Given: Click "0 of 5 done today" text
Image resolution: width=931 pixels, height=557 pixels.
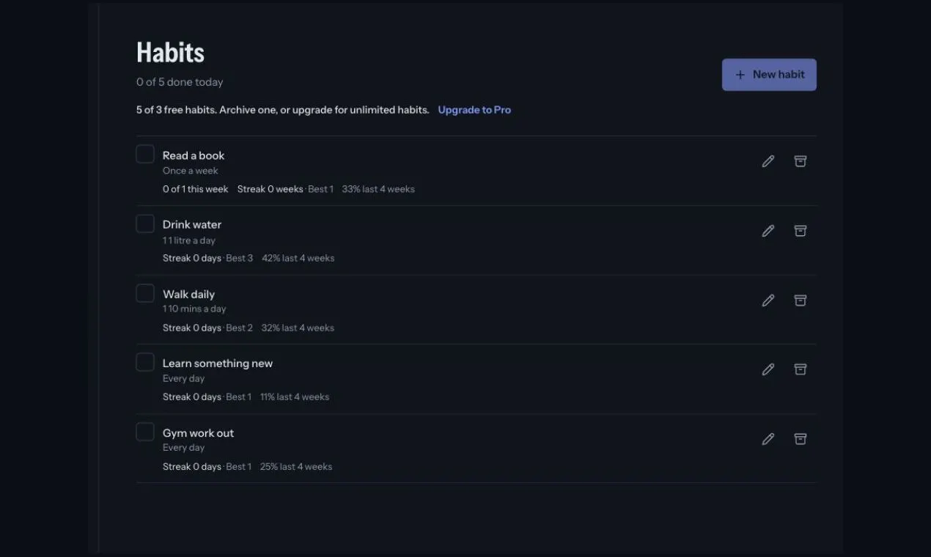Looking at the screenshot, I should (x=180, y=82).
